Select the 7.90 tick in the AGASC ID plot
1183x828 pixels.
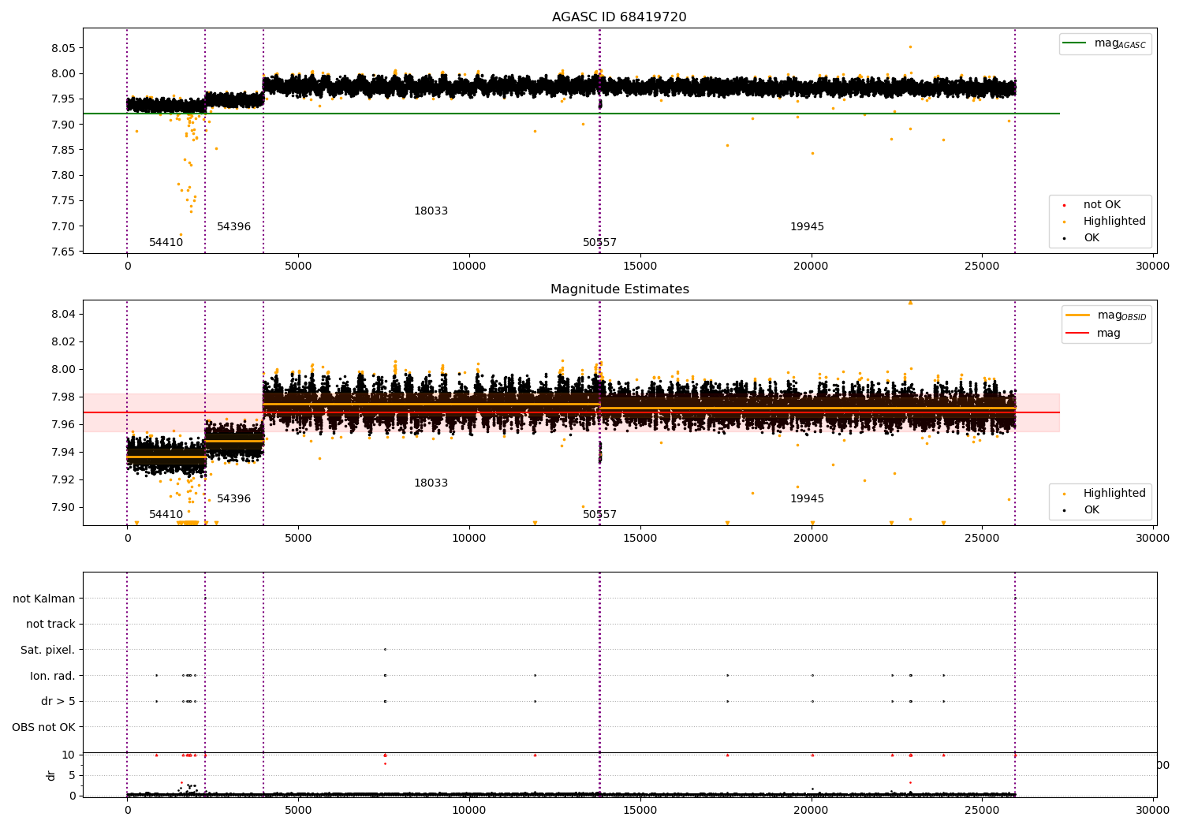(62, 125)
